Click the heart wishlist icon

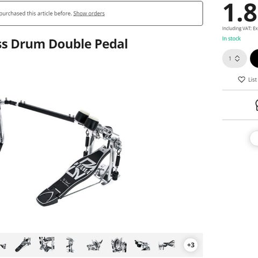(x=241, y=80)
